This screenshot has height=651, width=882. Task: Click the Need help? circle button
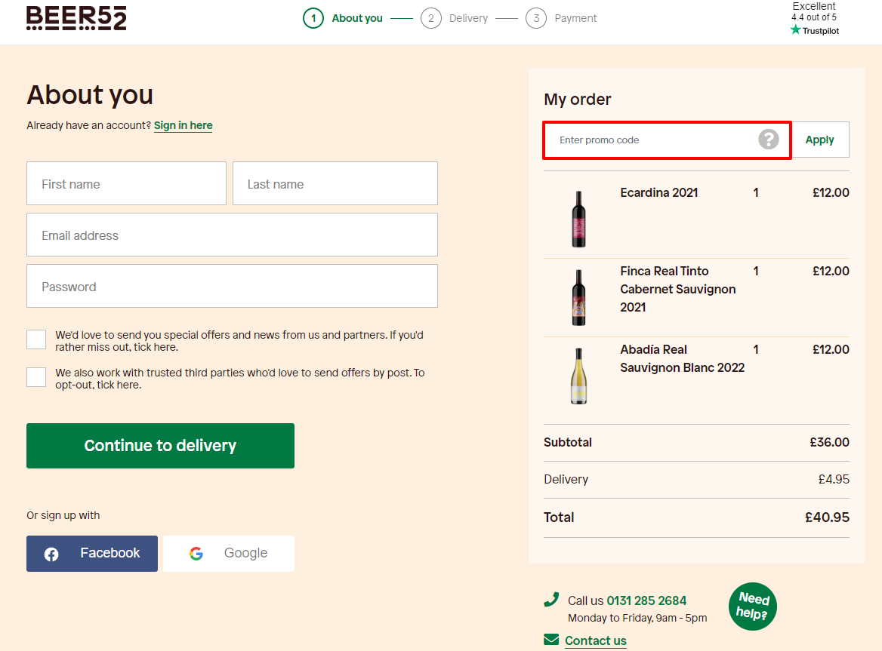[752, 606]
